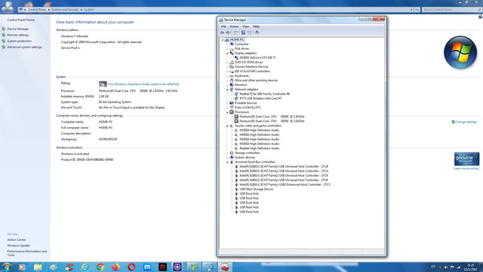Open Device Manager Help menu
Image resolution: width=483 pixels, height=272 pixels.
(256, 26)
